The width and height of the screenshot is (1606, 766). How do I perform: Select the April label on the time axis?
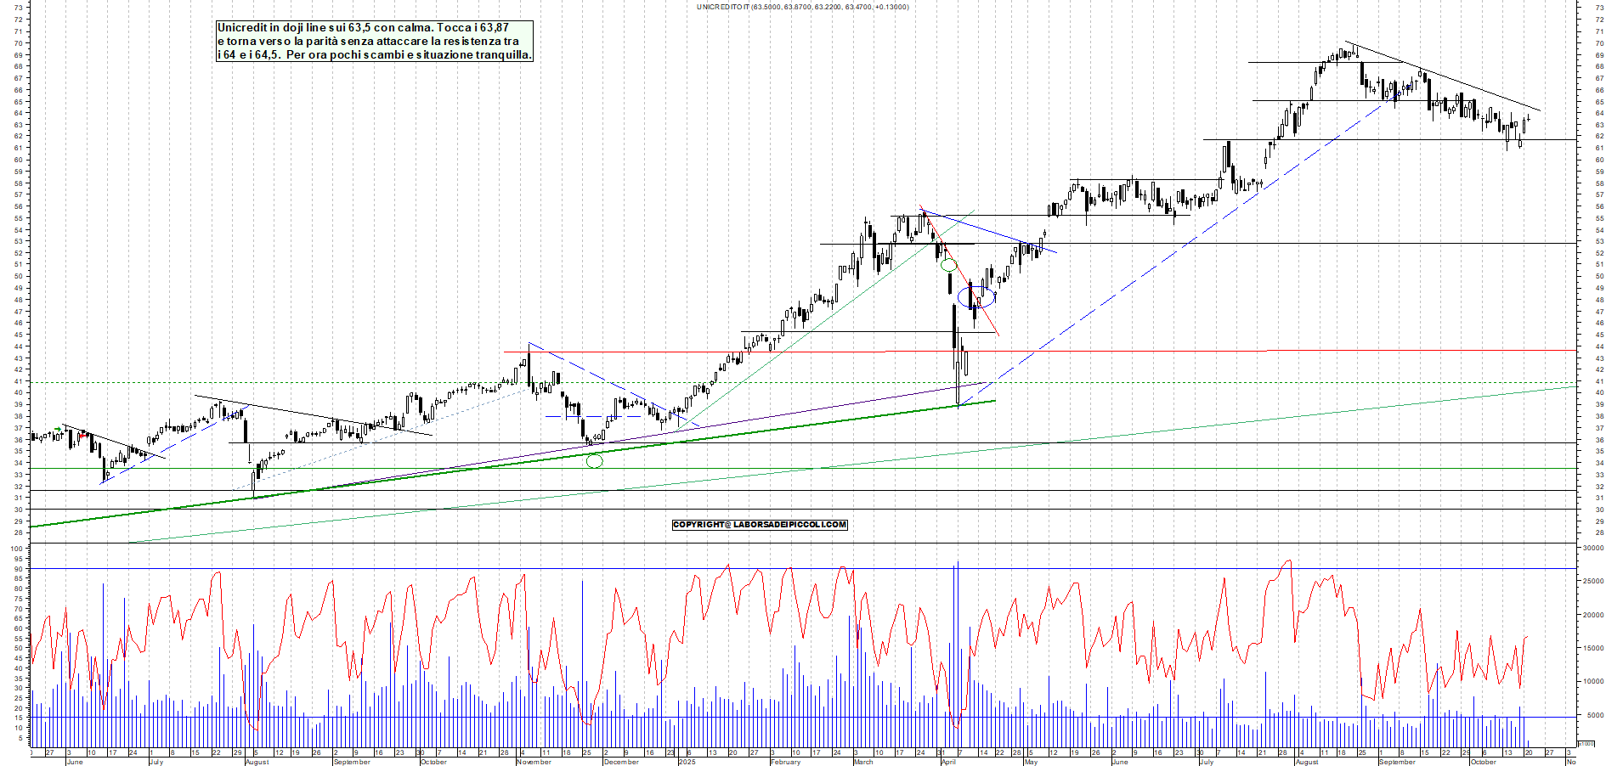click(x=948, y=762)
